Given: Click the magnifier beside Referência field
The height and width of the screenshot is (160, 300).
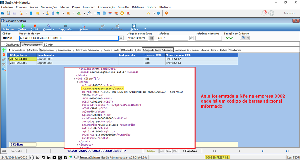Looking at the screenshot, I should [x=191, y=38].
